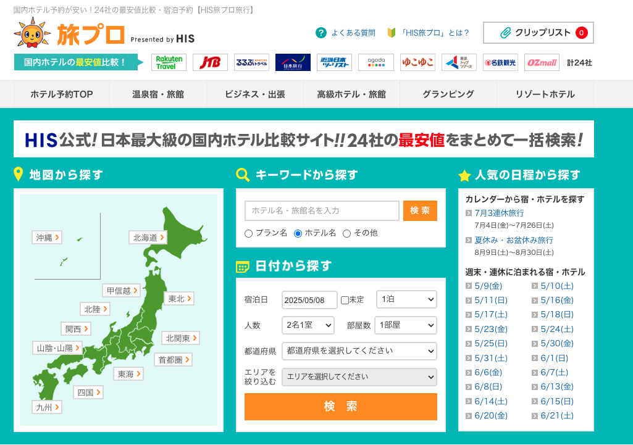Open the 近畿日本ツーリスト logo
This screenshot has width=633, height=445.
(x=334, y=62)
